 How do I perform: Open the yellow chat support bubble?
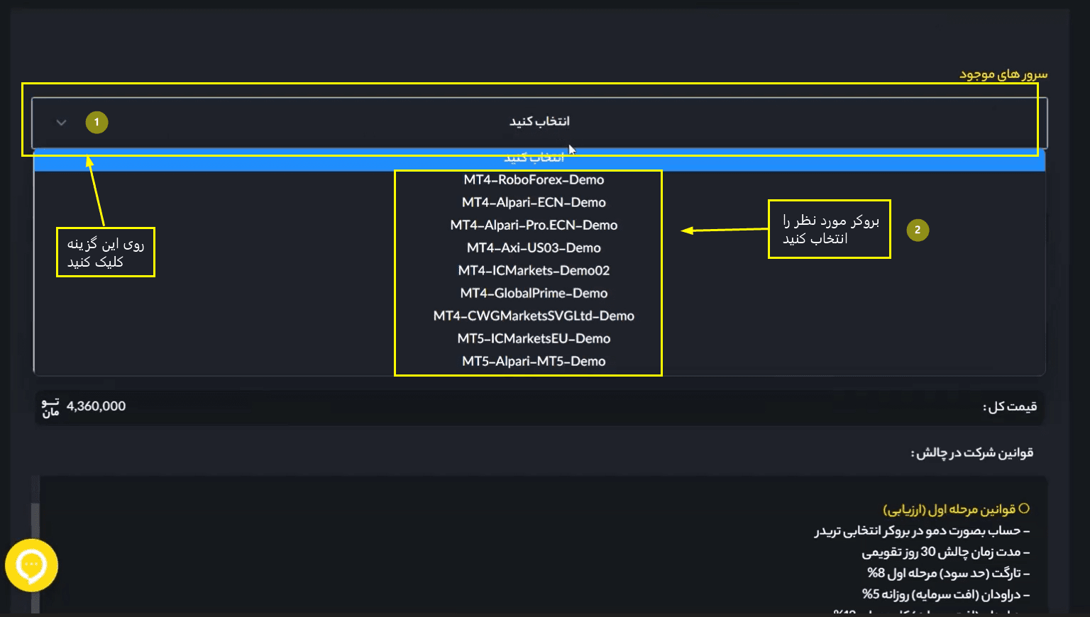(31, 565)
